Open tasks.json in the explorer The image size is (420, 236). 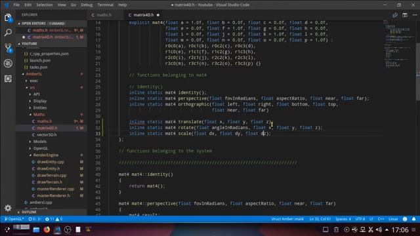click(x=38, y=67)
